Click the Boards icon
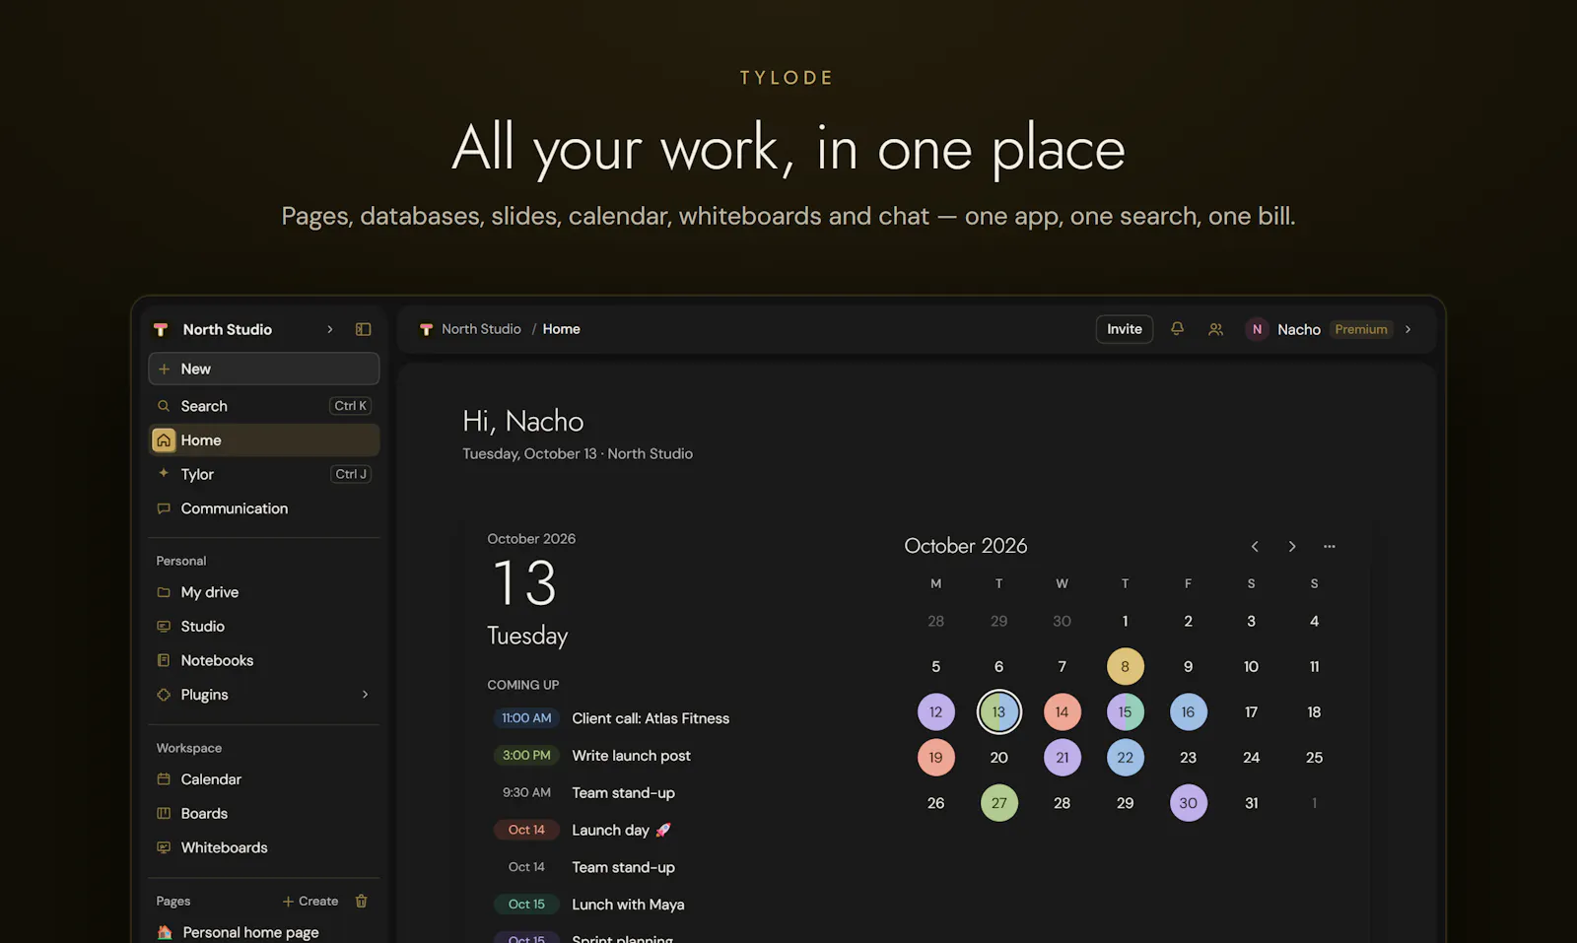Image resolution: width=1577 pixels, height=943 pixels. point(164,813)
